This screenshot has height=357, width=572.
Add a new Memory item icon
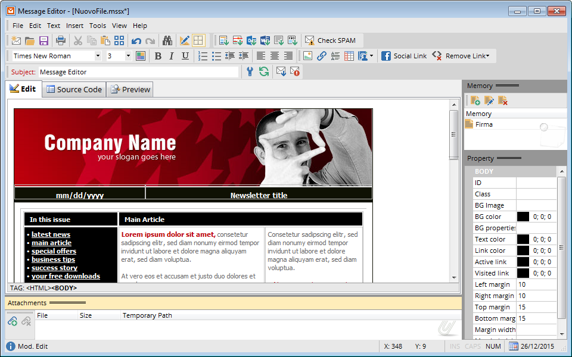[x=475, y=101]
